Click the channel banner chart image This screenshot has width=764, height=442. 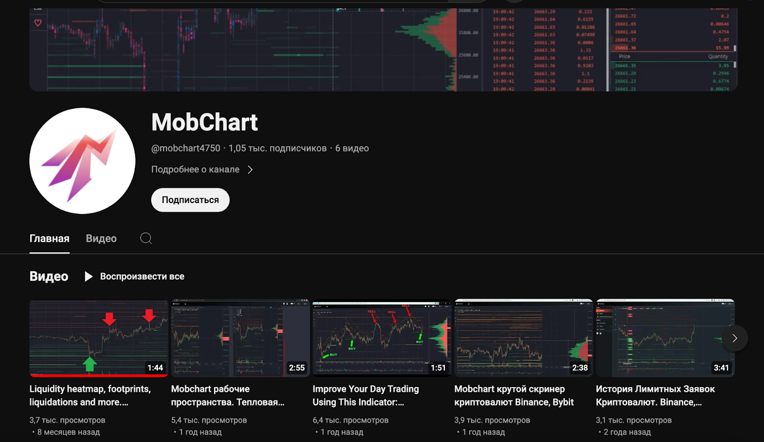click(383, 49)
